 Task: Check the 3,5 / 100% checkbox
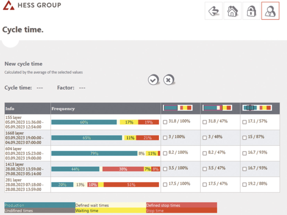(165, 169)
